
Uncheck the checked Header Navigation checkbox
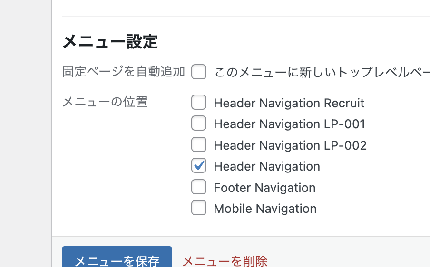pos(199,166)
